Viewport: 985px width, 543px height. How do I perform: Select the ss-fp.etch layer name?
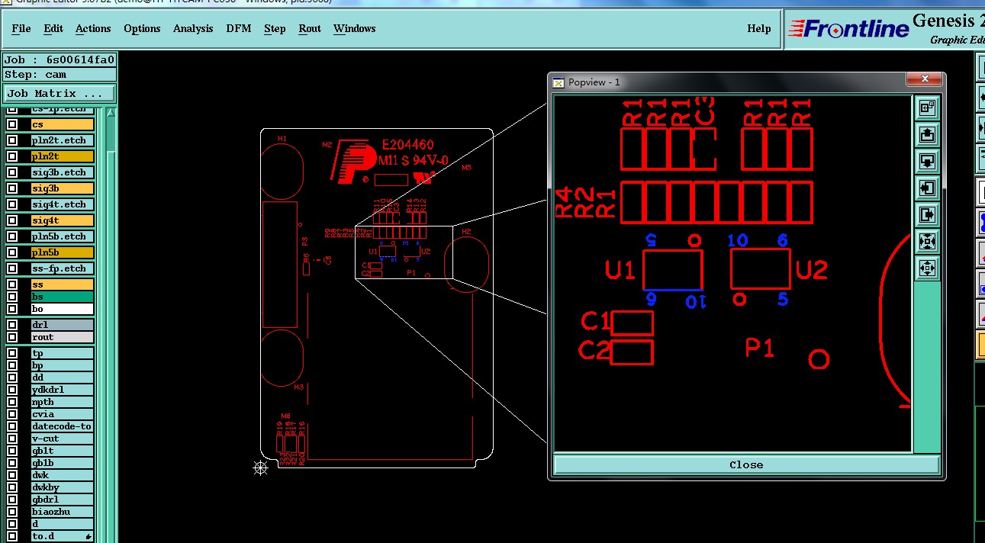[62, 268]
